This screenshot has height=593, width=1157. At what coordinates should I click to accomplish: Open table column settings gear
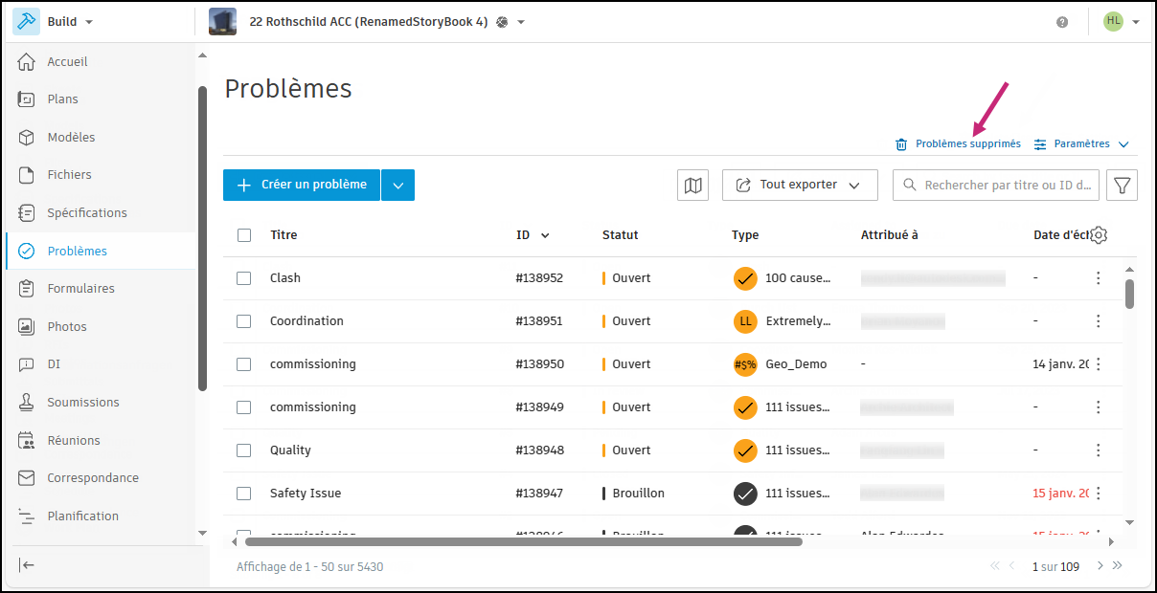pyautogui.click(x=1099, y=235)
